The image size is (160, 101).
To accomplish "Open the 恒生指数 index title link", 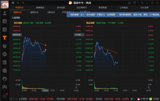I will pyautogui.click(x=18, y=23).
